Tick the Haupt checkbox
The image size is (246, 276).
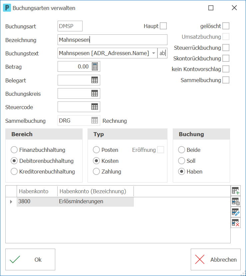pyautogui.click(x=163, y=26)
